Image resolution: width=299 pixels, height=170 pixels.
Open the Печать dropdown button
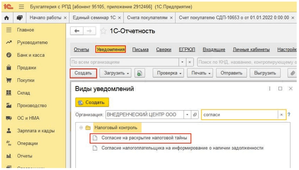pyautogui.click(x=200, y=73)
